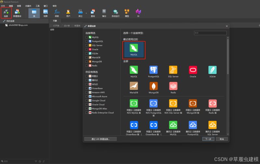Viewport: 260px width, 164px height.
Task: Enable the 阿里云 vendor filter checkbox
Action: coord(86,76)
